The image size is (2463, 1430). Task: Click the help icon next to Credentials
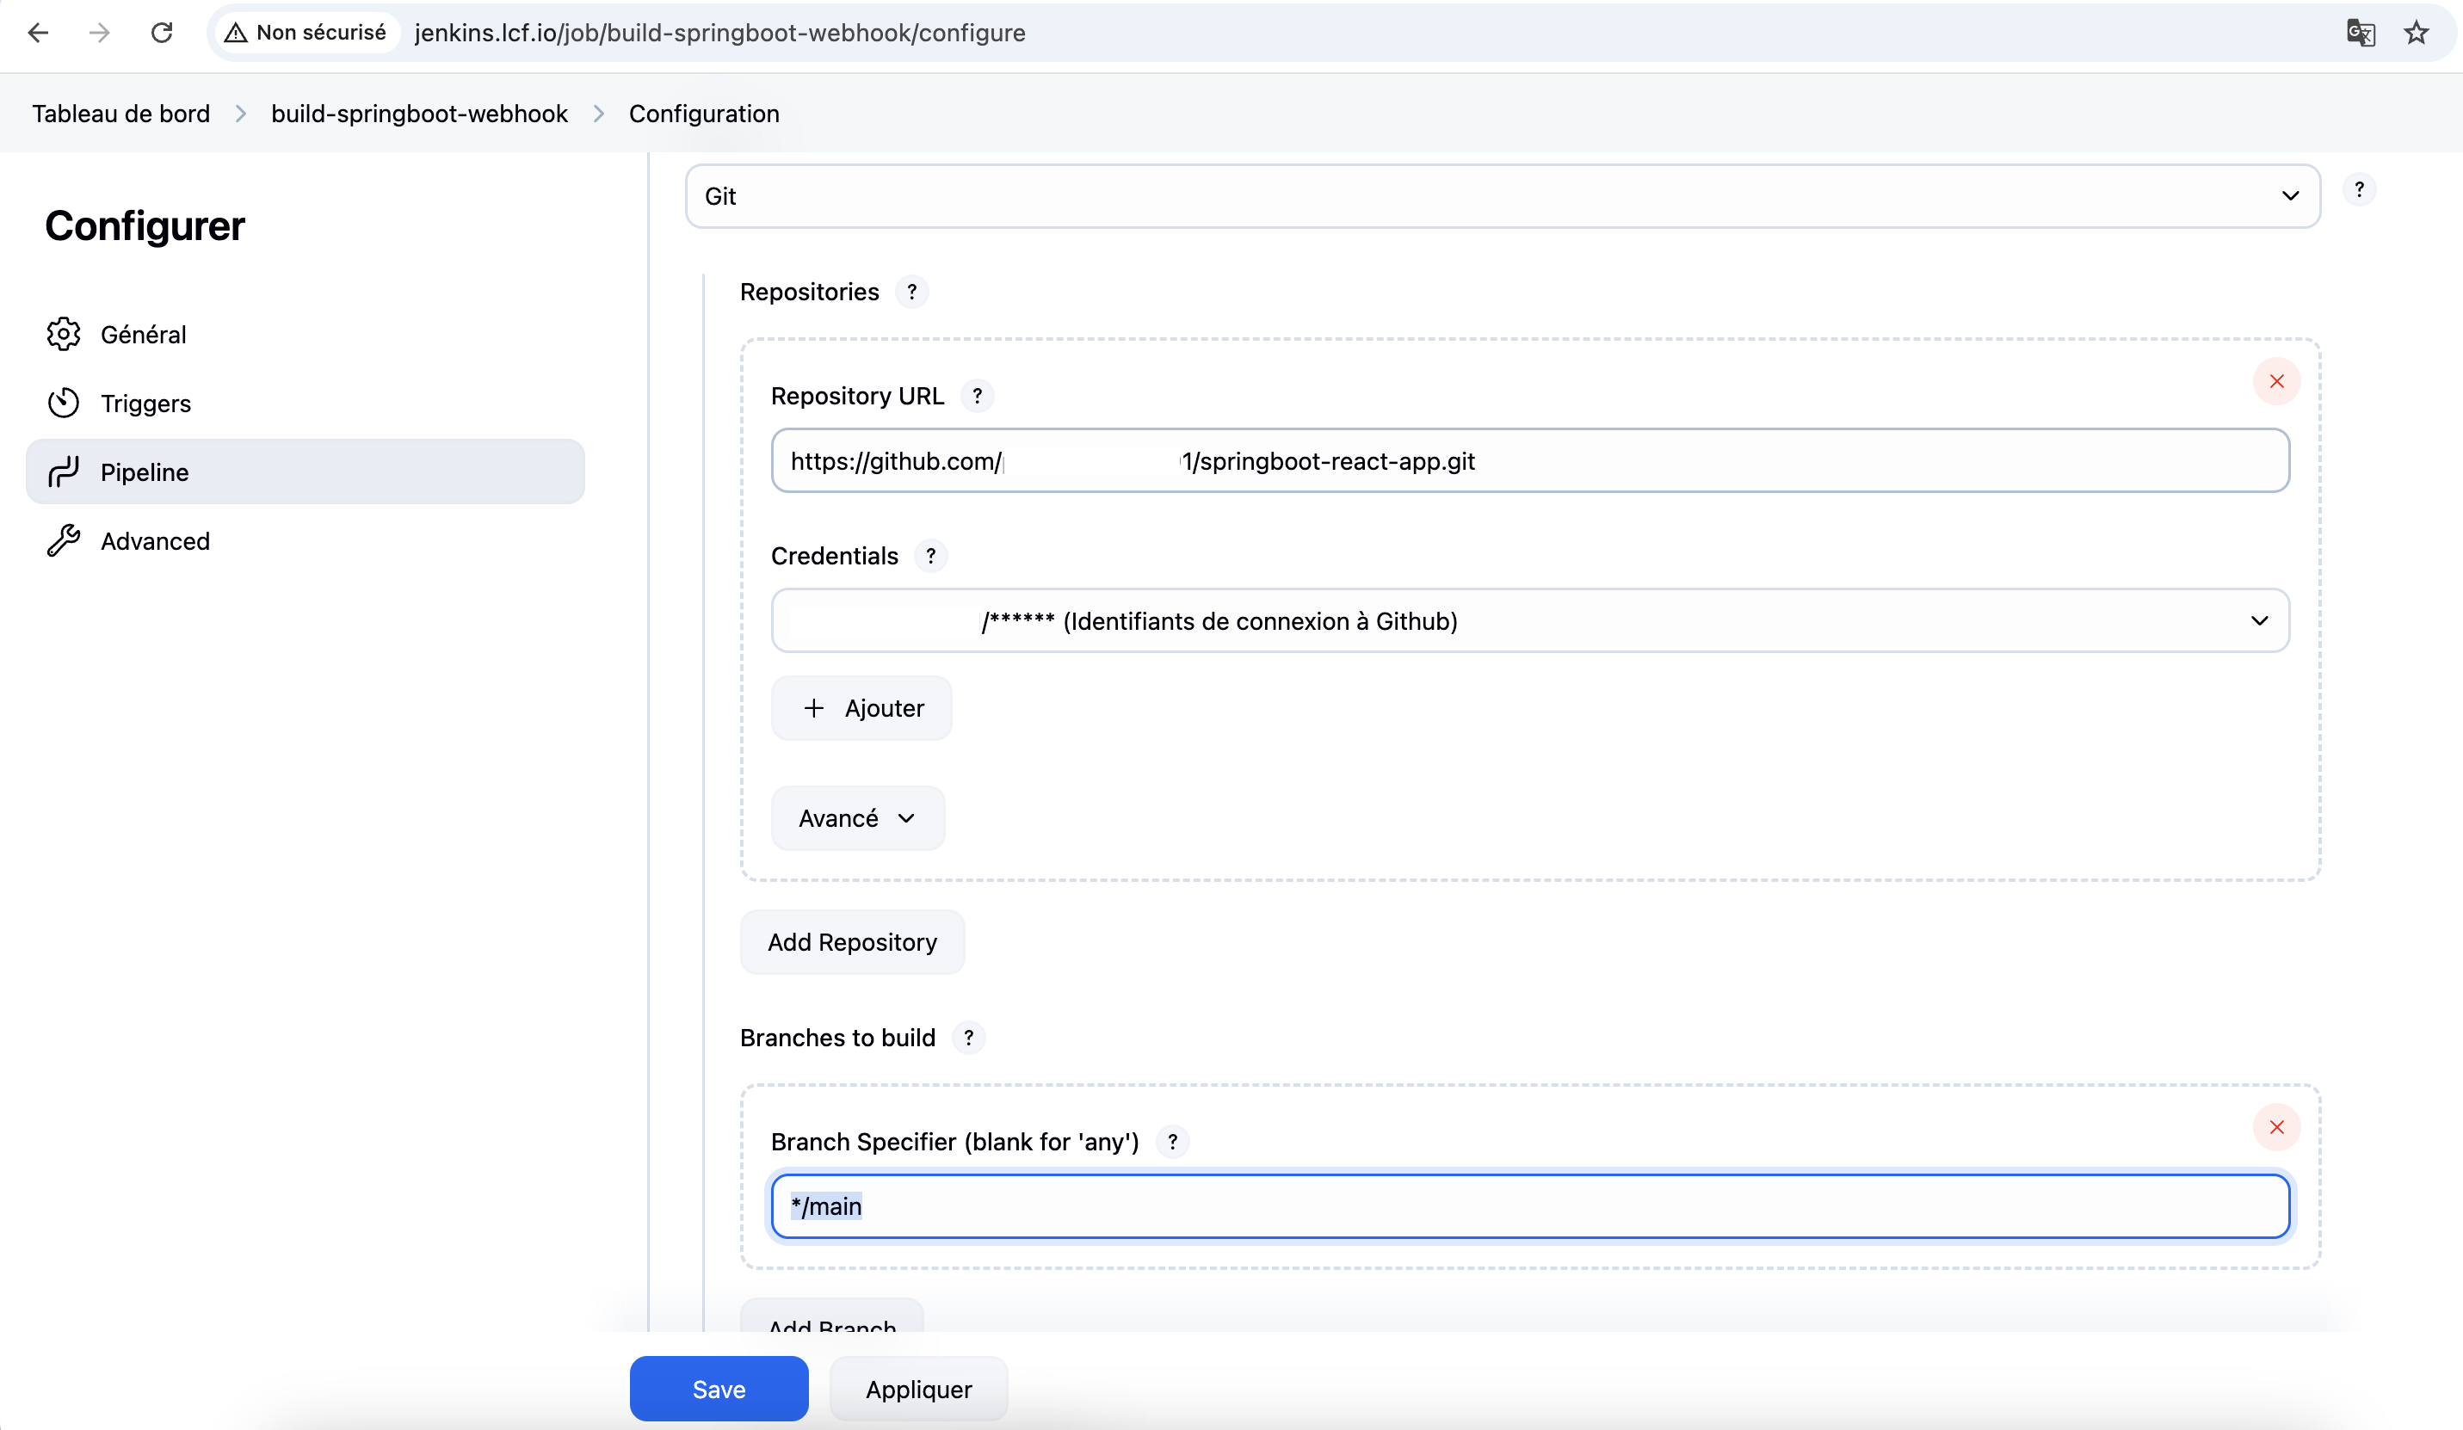coord(930,556)
